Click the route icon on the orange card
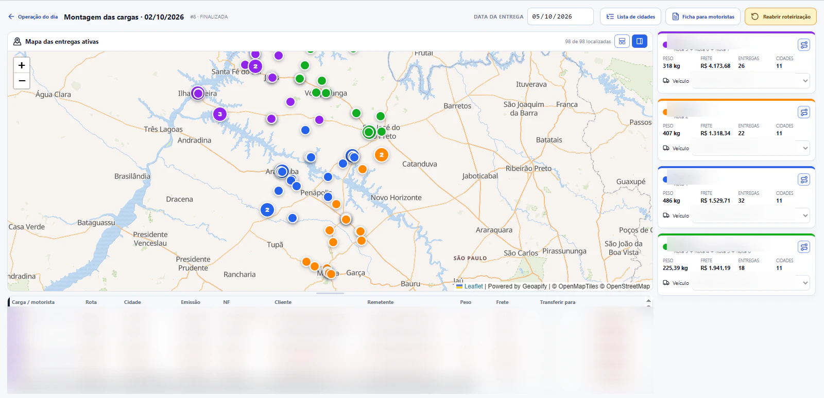 [804, 112]
